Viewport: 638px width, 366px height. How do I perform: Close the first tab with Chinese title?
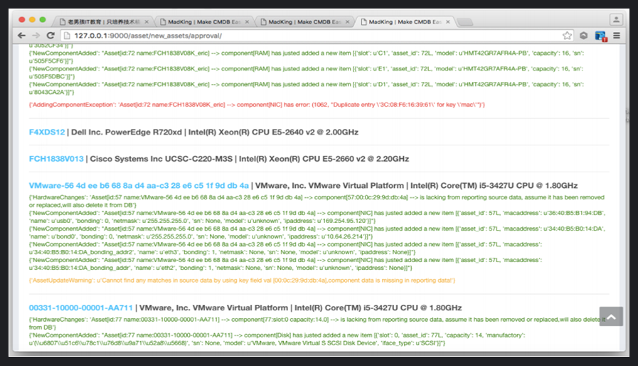[146, 21]
